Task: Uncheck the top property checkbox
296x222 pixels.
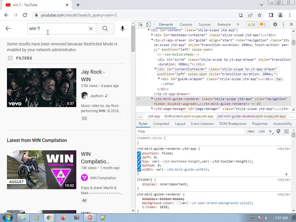Action: coord(139,161)
